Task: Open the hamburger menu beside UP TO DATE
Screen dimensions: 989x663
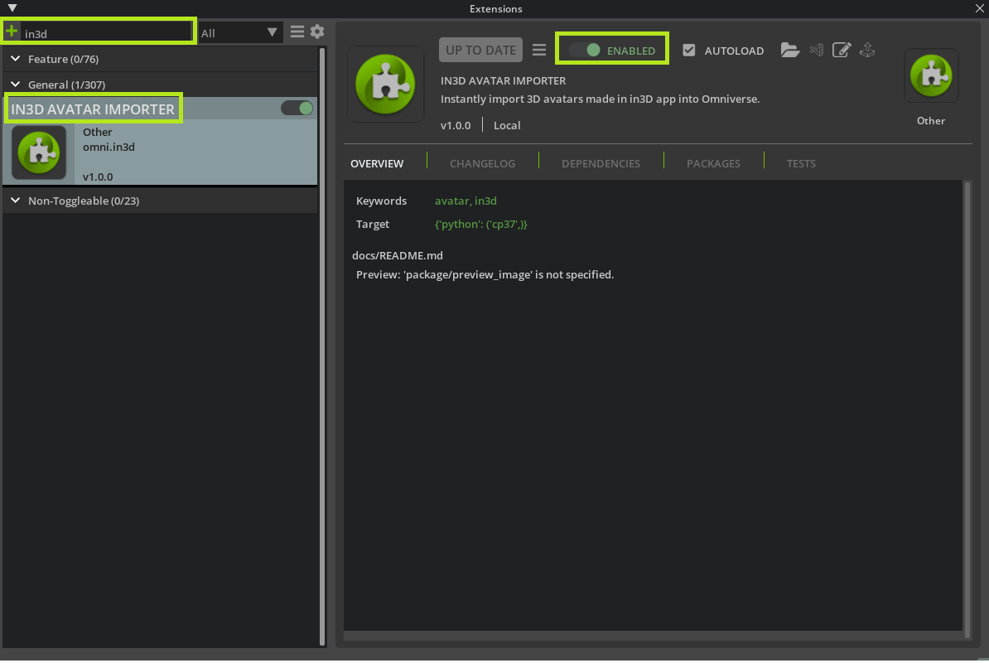Action: [539, 50]
